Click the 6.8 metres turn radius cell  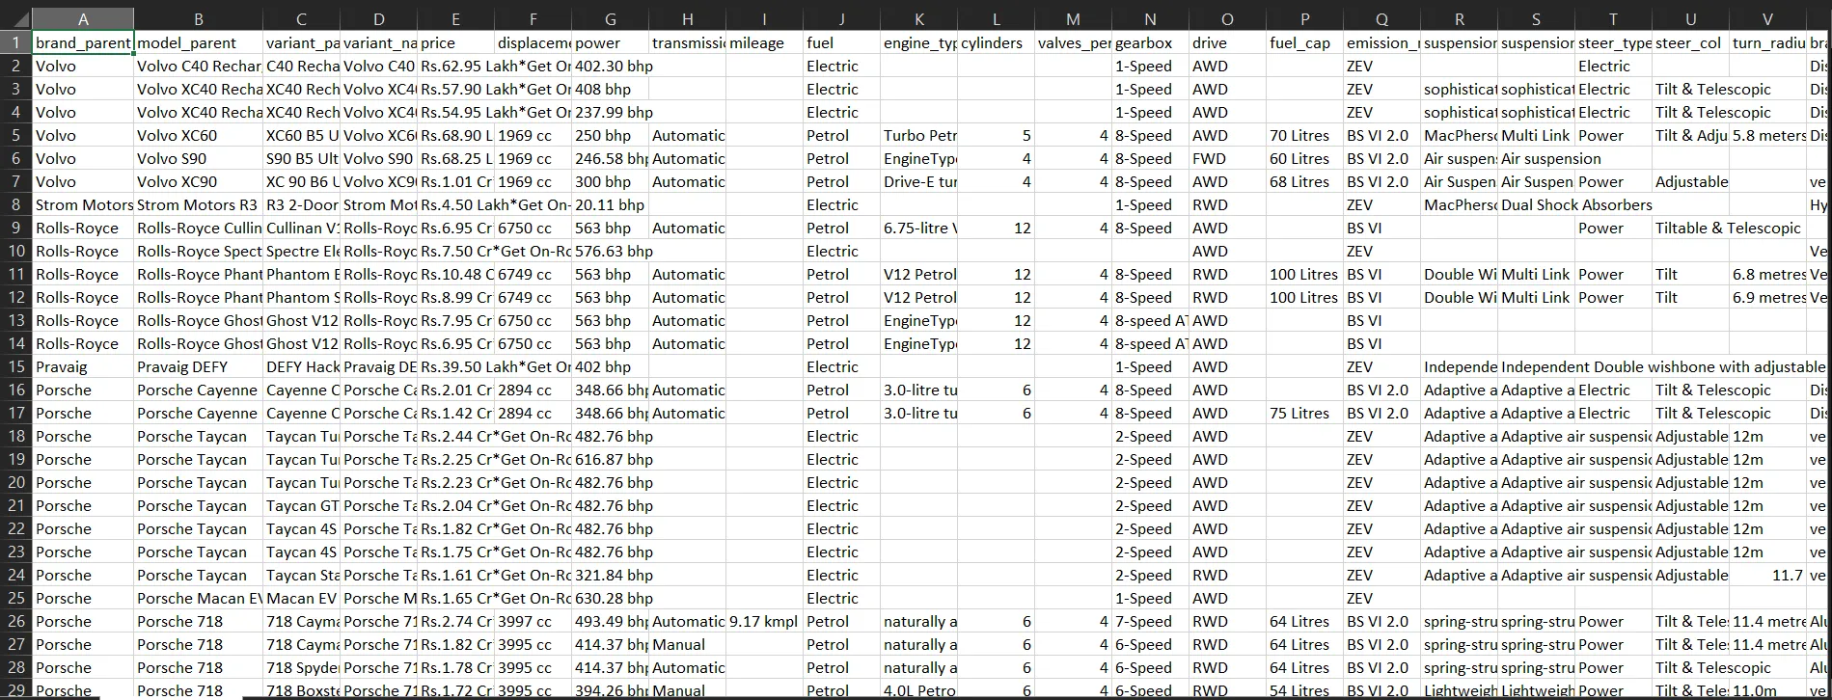click(1767, 274)
